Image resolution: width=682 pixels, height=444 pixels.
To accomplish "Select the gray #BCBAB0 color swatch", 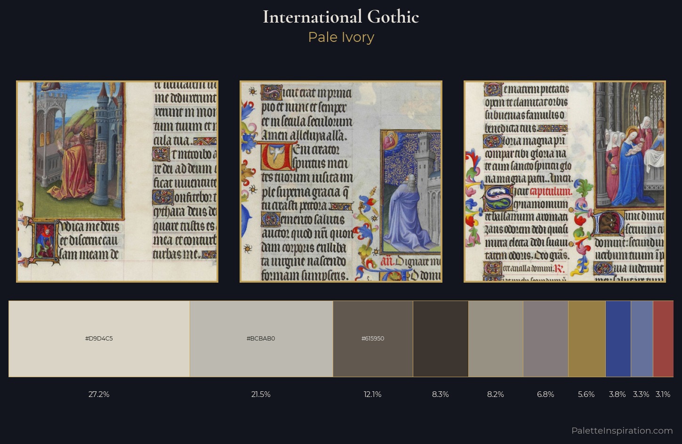I will [x=261, y=339].
